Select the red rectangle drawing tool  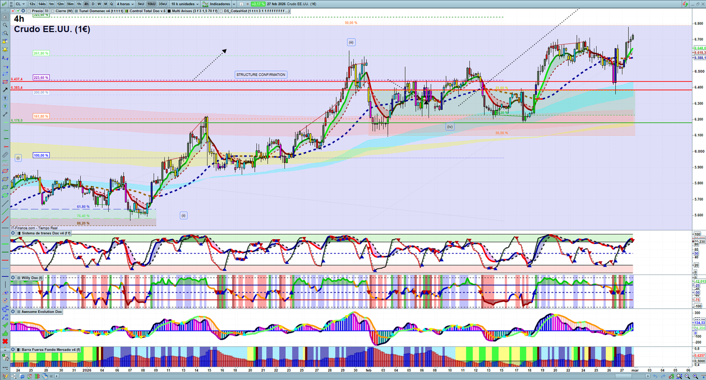pos(5,82)
